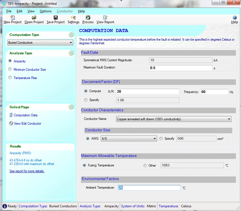
Task: Click the Ready status text
Action: coord(12,206)
